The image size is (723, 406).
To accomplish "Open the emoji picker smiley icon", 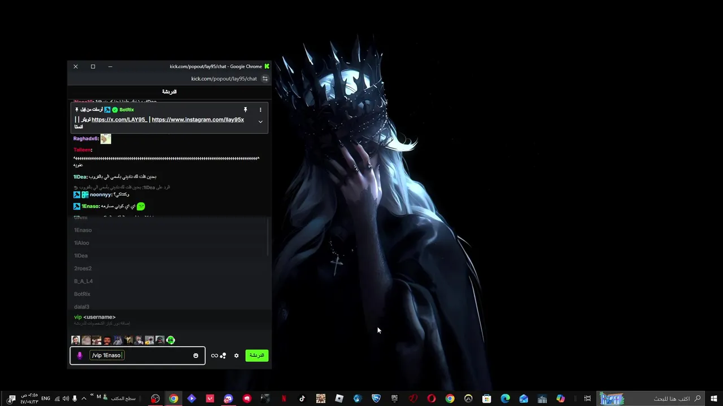I will pyautogui.click(x=196, y=355).
